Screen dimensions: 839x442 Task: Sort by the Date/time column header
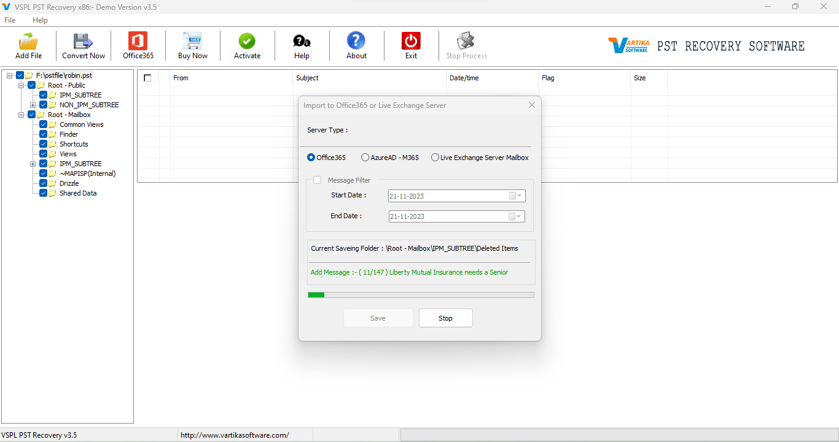pos(493,78)
